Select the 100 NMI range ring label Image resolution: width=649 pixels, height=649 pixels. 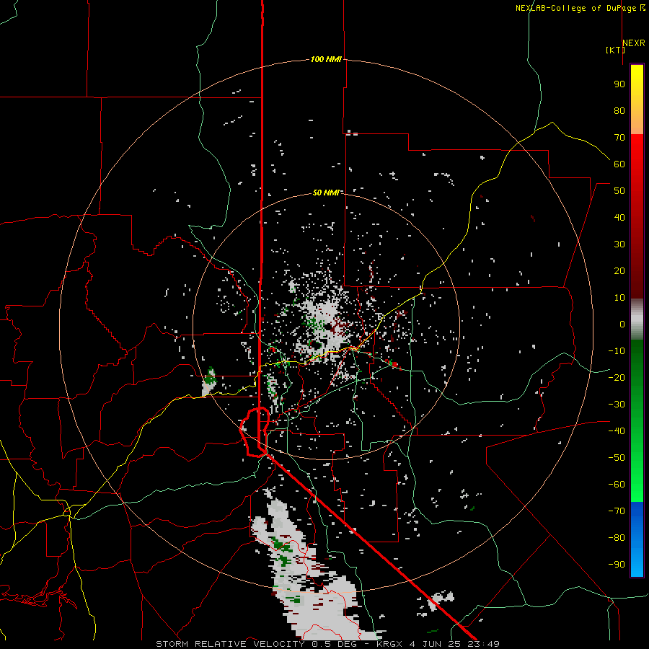pyautogui.click(x=326, y=59)
